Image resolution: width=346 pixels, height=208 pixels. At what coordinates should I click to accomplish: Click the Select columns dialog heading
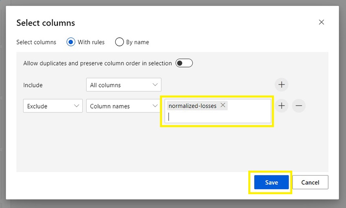pos(46,23)
